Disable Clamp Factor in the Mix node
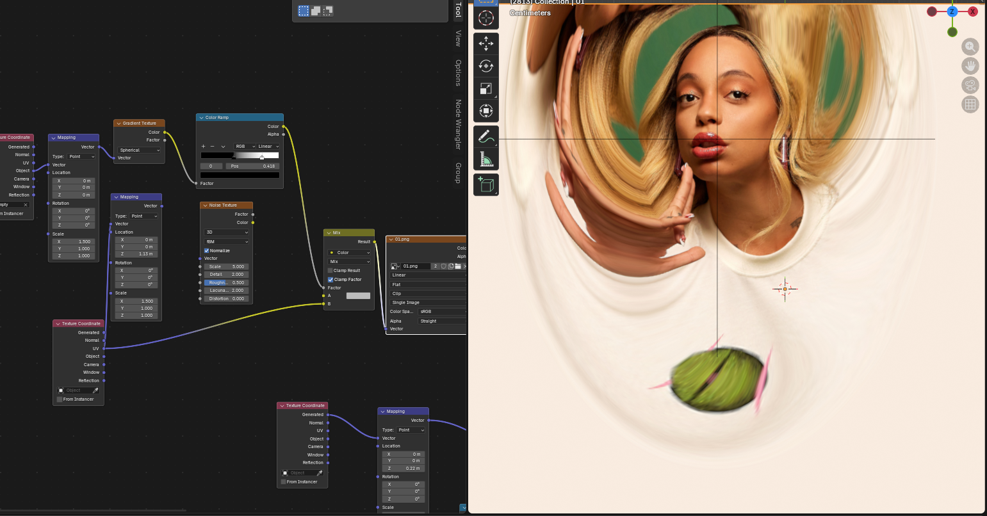Screen dimensions: 987x516 [330, 279]
